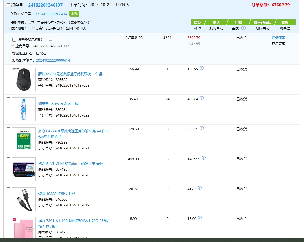The width and height of the screenshot is (304, 242).
Task: Select the 绿联 10328 打印线 row checkbox
Action: coord(8,189)
